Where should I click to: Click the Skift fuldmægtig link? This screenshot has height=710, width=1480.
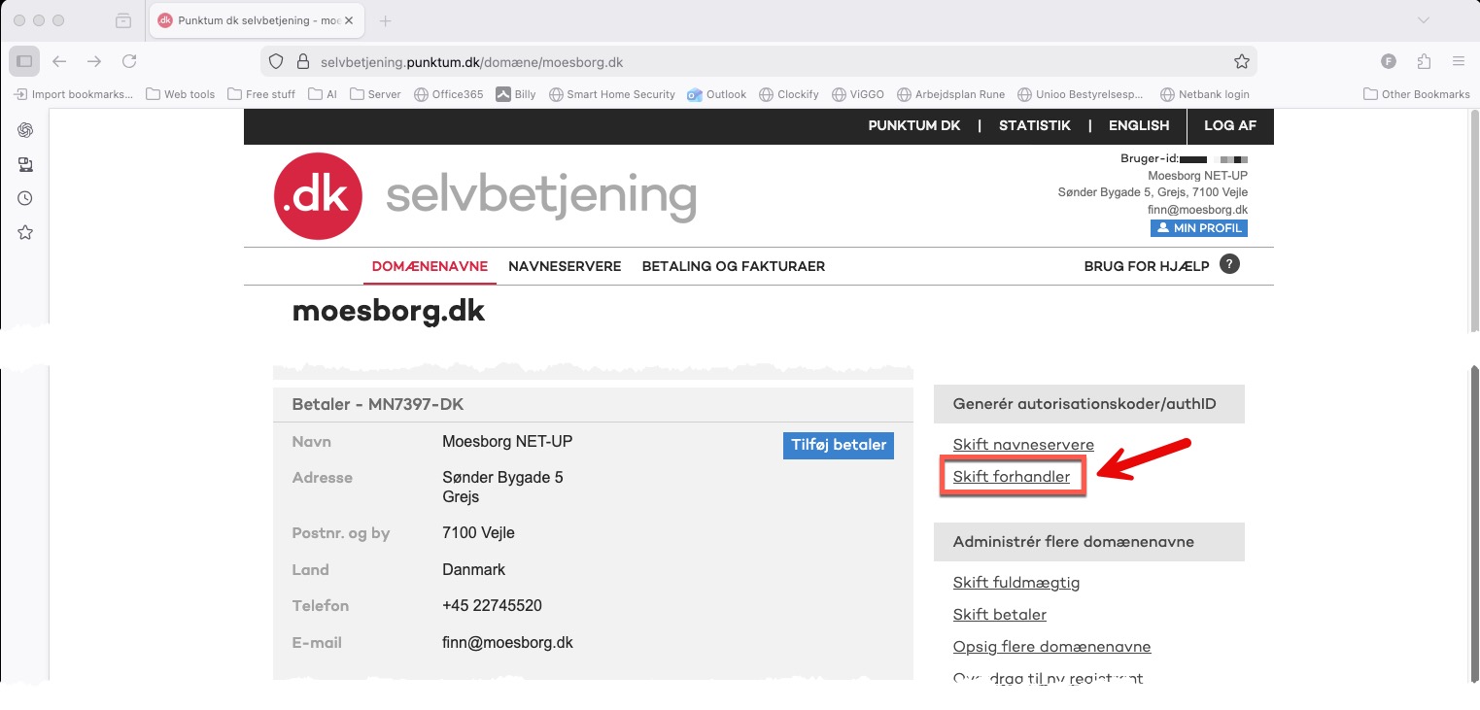[x=1016, y=583]
